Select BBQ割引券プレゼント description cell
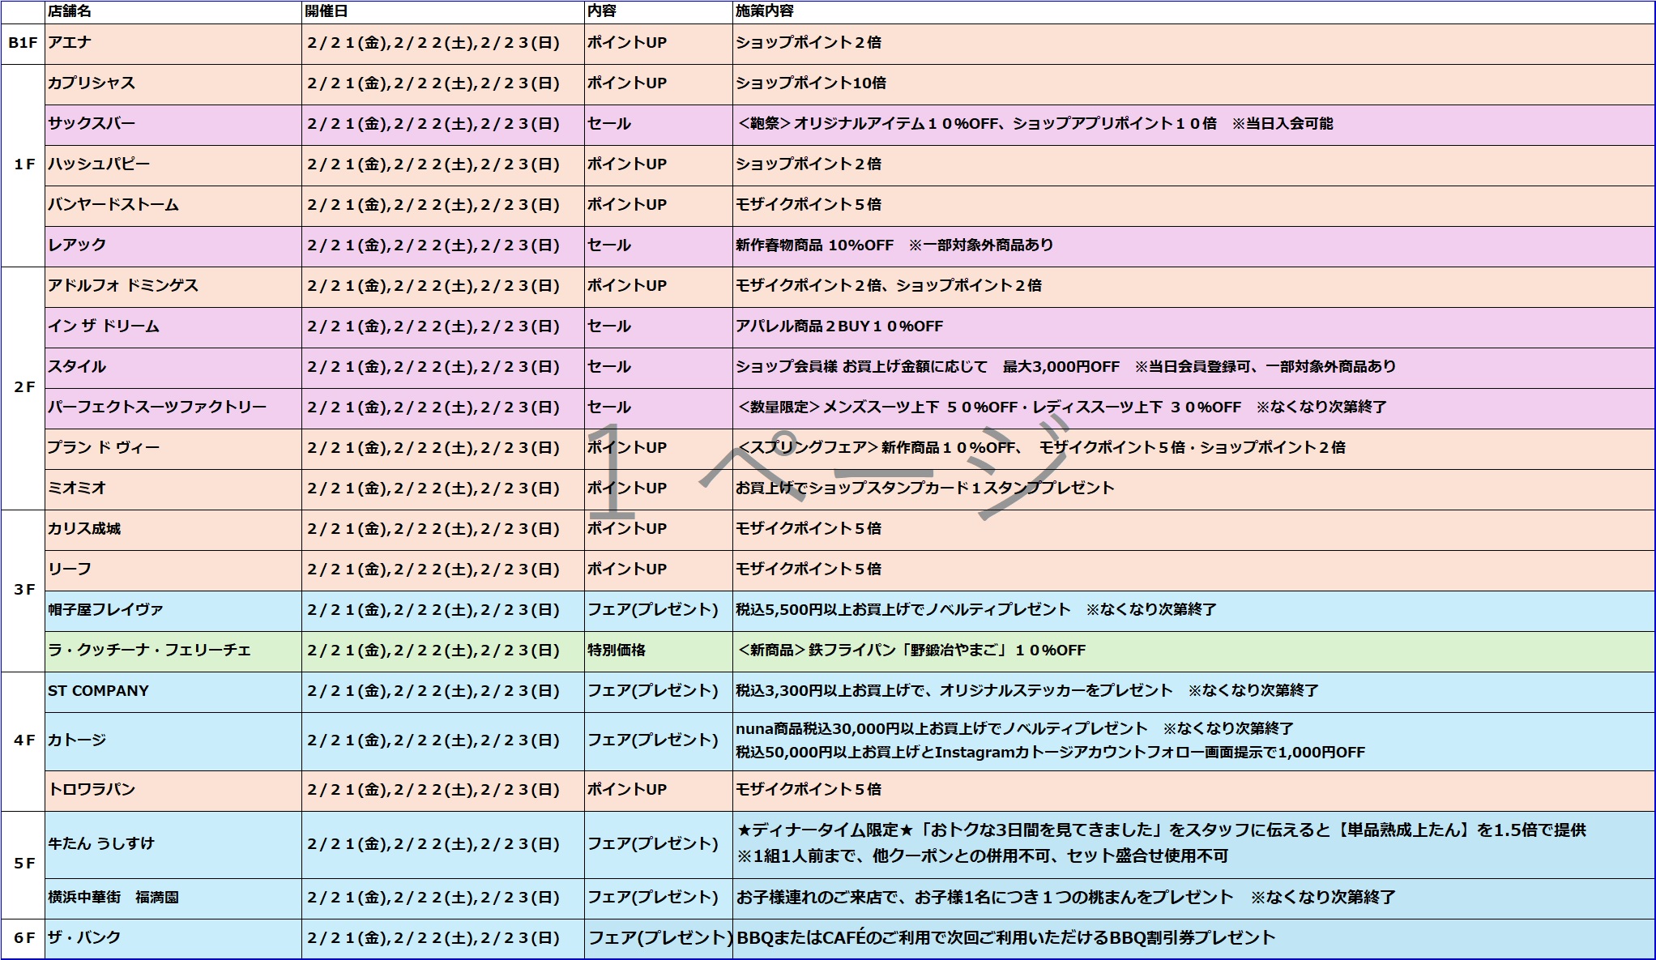The image size is (1656, 960). (x=1193, y=938)
